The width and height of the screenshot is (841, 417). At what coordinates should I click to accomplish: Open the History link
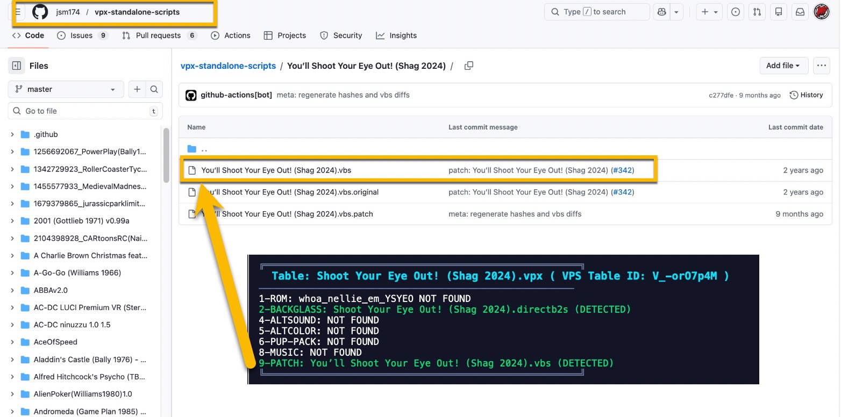click(806, 95)
